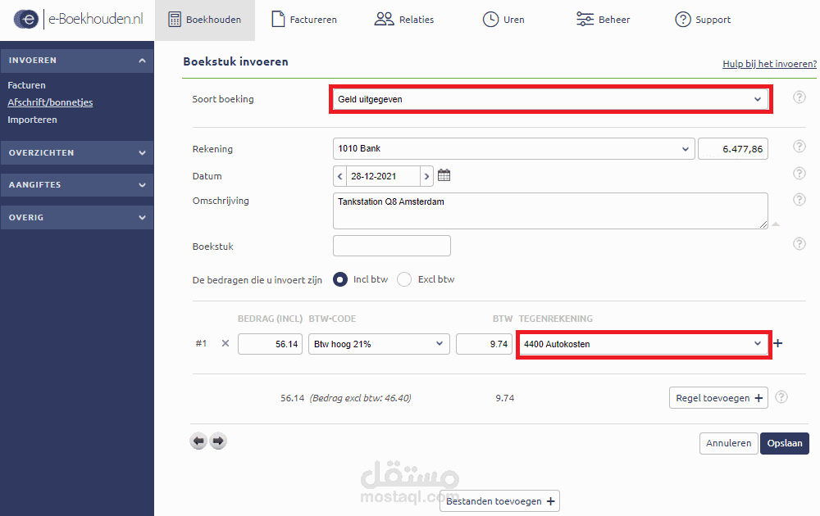
Task: Click help icon for Datum
Action: [799, 174]
